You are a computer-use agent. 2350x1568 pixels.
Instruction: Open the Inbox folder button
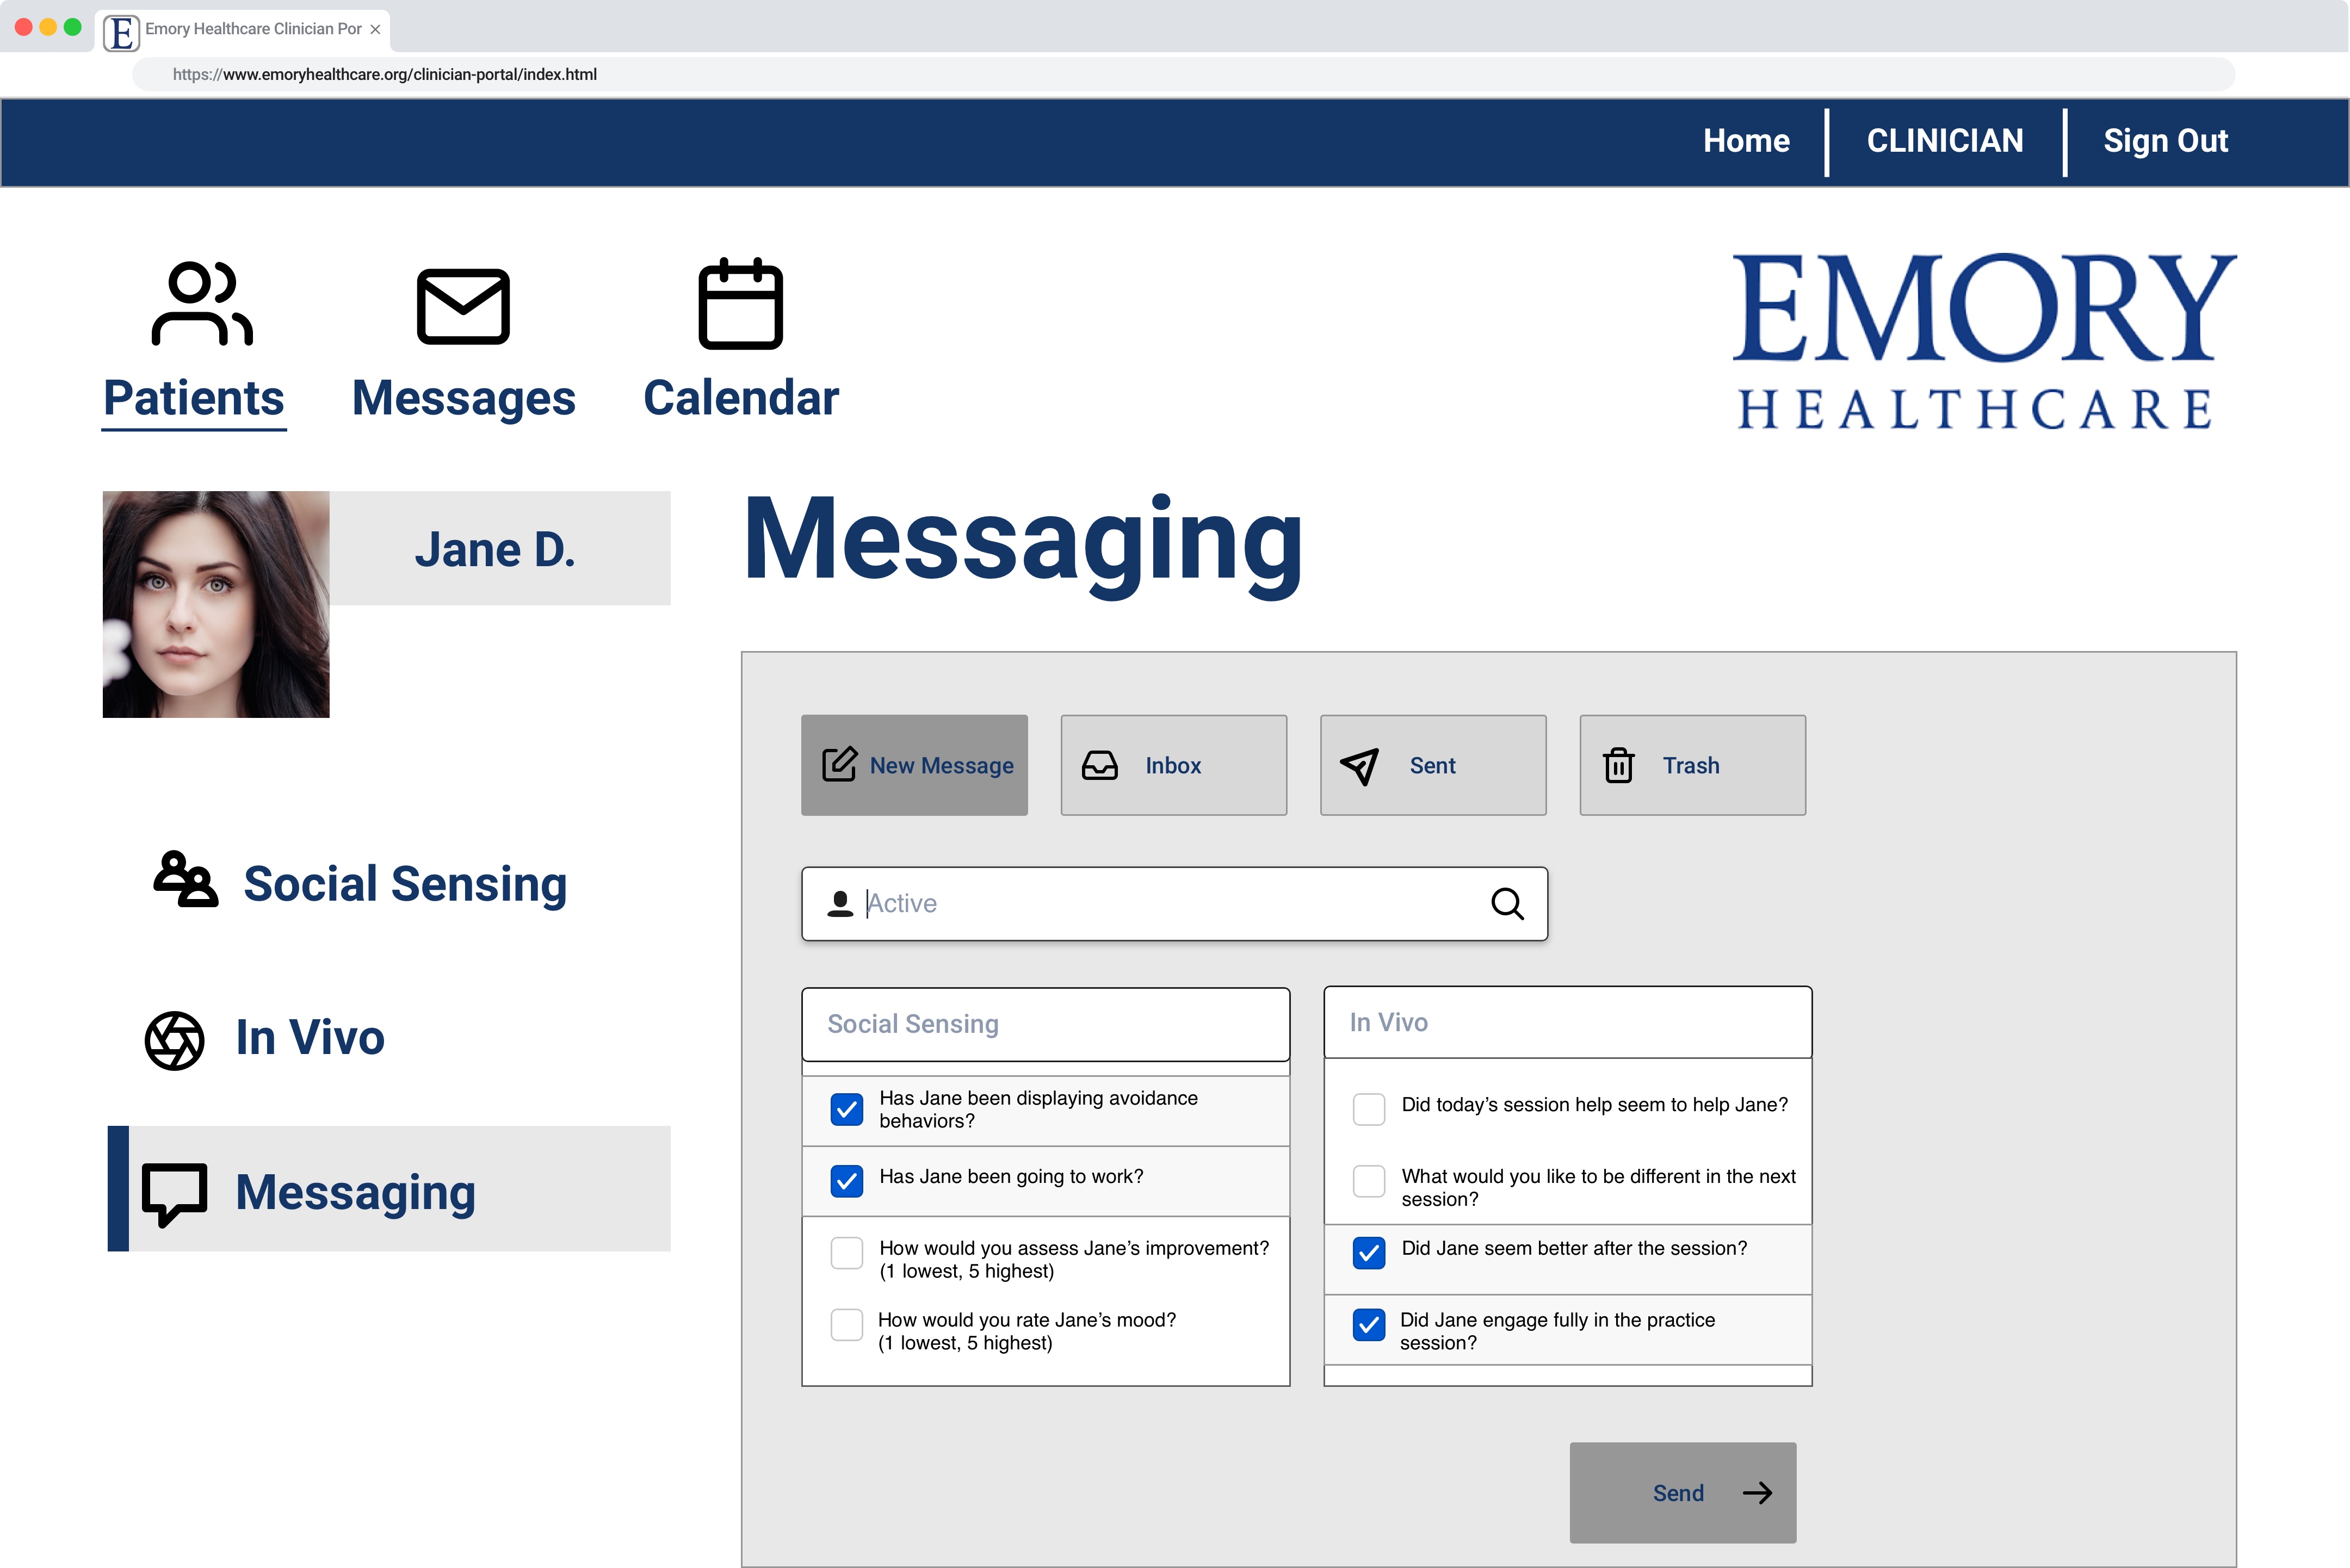(1173, 765)
